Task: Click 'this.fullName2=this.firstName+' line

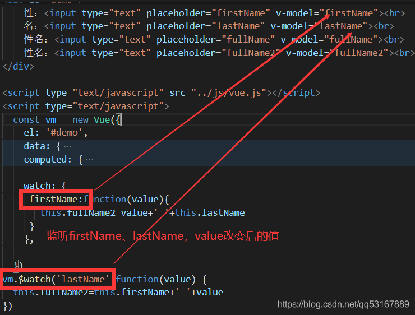Action: coord(118,292)
